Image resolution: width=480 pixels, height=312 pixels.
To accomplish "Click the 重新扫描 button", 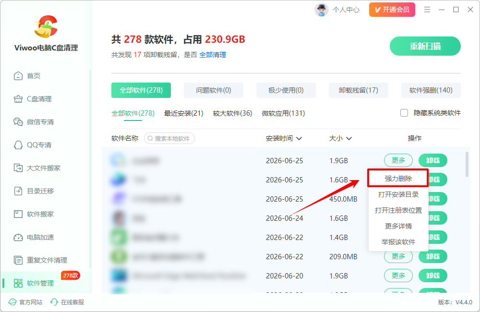I will (425, 46).
